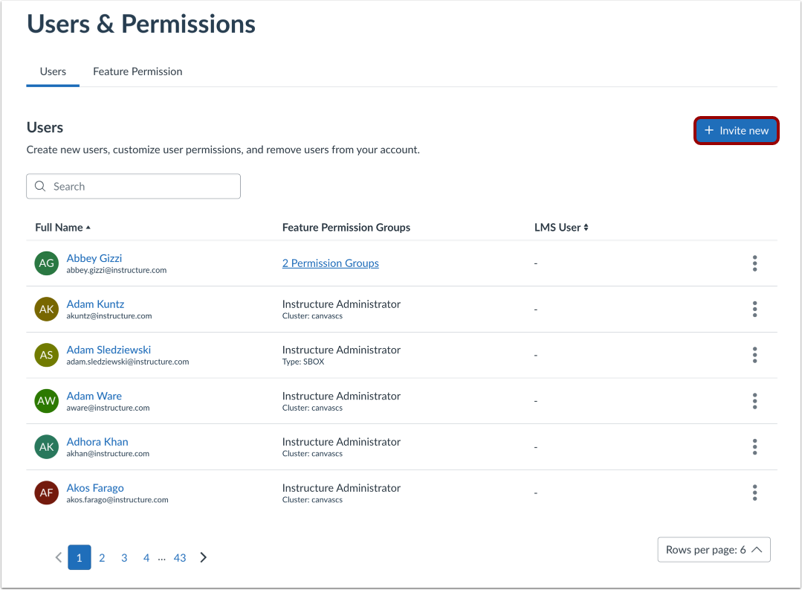The width and height of the screenshot is (802, 590).
Task: Click Akos Farago's red AF avatar
Action: click(46, 493)
